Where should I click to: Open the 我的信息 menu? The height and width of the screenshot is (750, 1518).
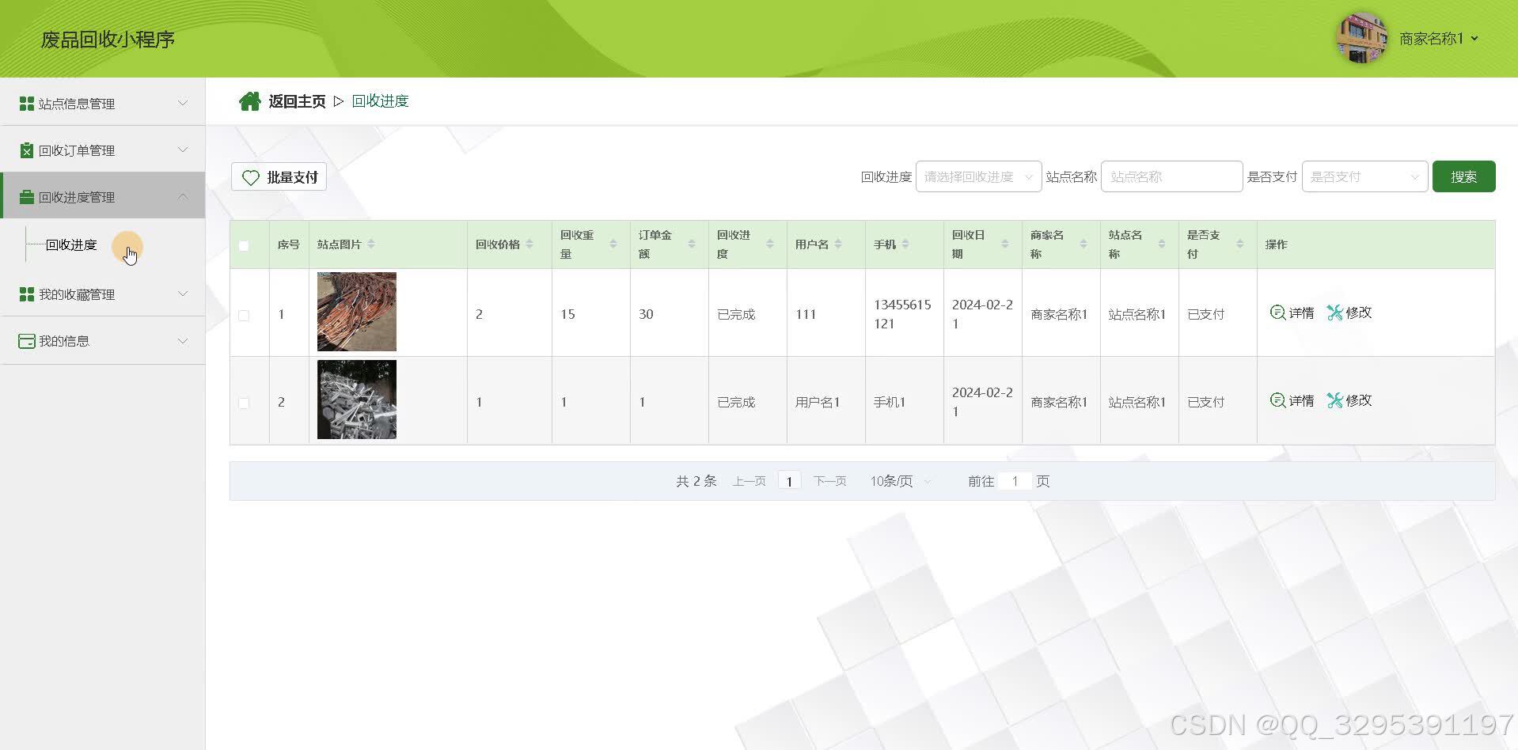(103, 340)
